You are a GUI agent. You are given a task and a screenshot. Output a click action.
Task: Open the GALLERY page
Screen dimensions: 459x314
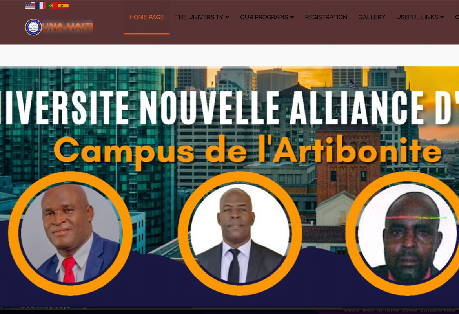(x=372, y=17)
